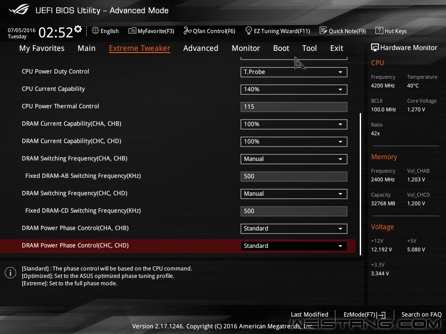Click the ROG logo icon
The width and height of the screenshot is (446, 334).
click(x=19, y=10)
